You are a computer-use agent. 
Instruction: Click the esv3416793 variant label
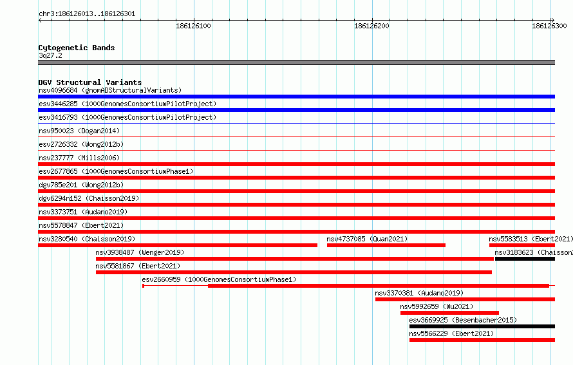127,117
